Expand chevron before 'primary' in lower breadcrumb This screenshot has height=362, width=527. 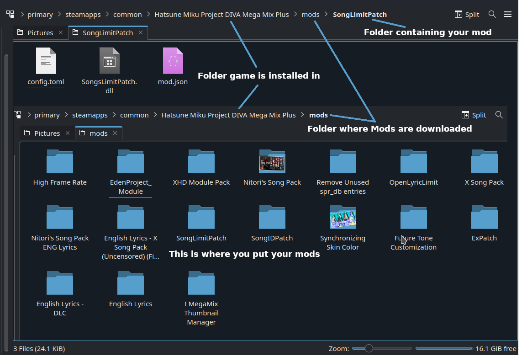tap(29, 115)
